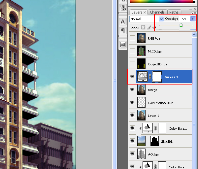Image resolution: width=198 pixels, height=169 pixels.
Task: Open the Character palette icon
Action: (123, 21)
